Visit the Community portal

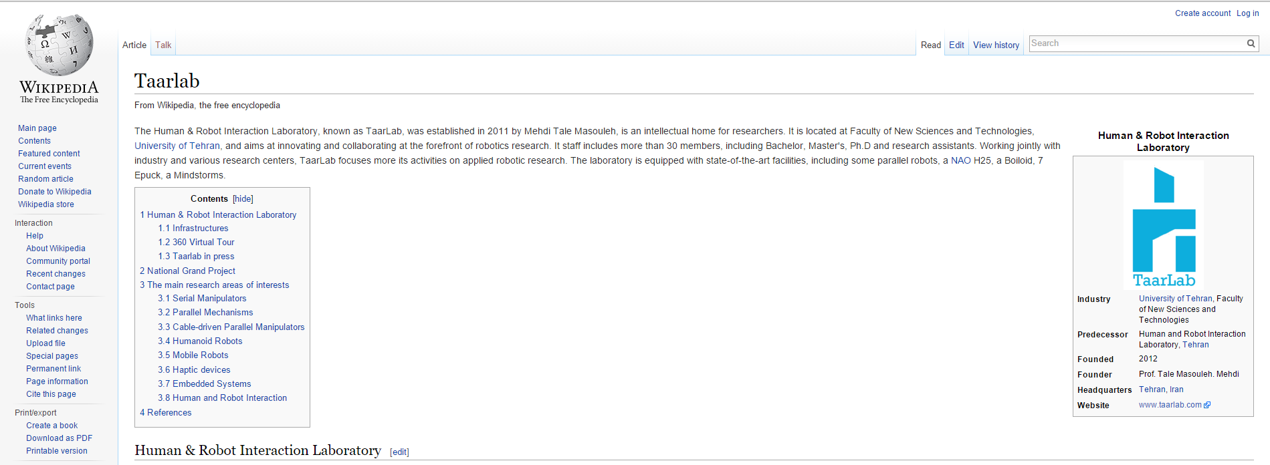58,261
